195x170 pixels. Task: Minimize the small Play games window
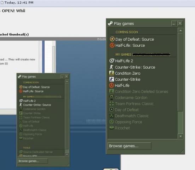point(62,76)
